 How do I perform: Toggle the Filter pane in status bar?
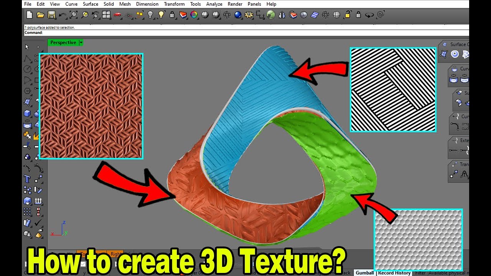coord(420,273)
